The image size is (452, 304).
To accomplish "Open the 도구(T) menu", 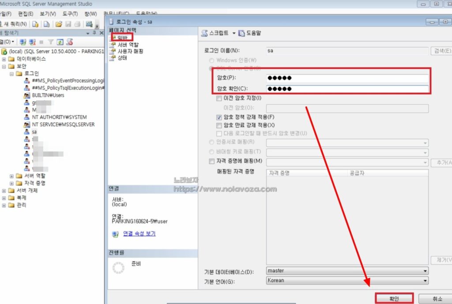I will pyautogui.click(x=70, y=14).
